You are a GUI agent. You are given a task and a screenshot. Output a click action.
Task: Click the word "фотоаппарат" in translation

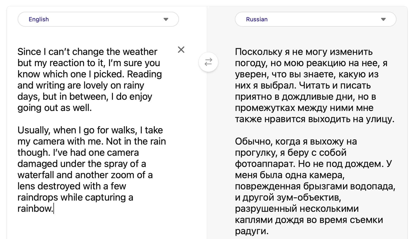tap(265, 164)
